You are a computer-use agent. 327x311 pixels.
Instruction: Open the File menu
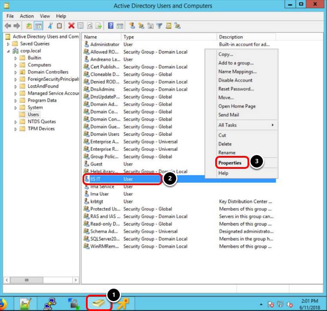coord(10,16)
